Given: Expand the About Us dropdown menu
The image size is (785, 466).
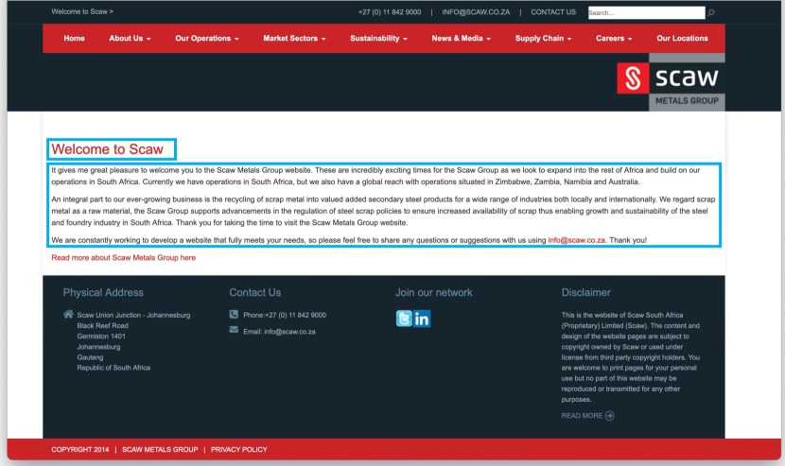Looking at the screenshot, I should pos(130,38).
